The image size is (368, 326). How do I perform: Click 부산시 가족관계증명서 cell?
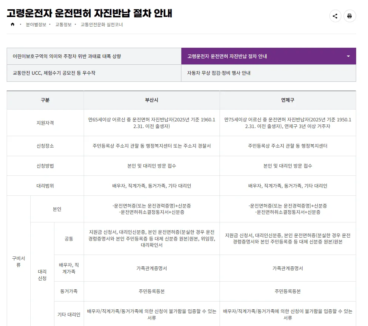[152, 268]
